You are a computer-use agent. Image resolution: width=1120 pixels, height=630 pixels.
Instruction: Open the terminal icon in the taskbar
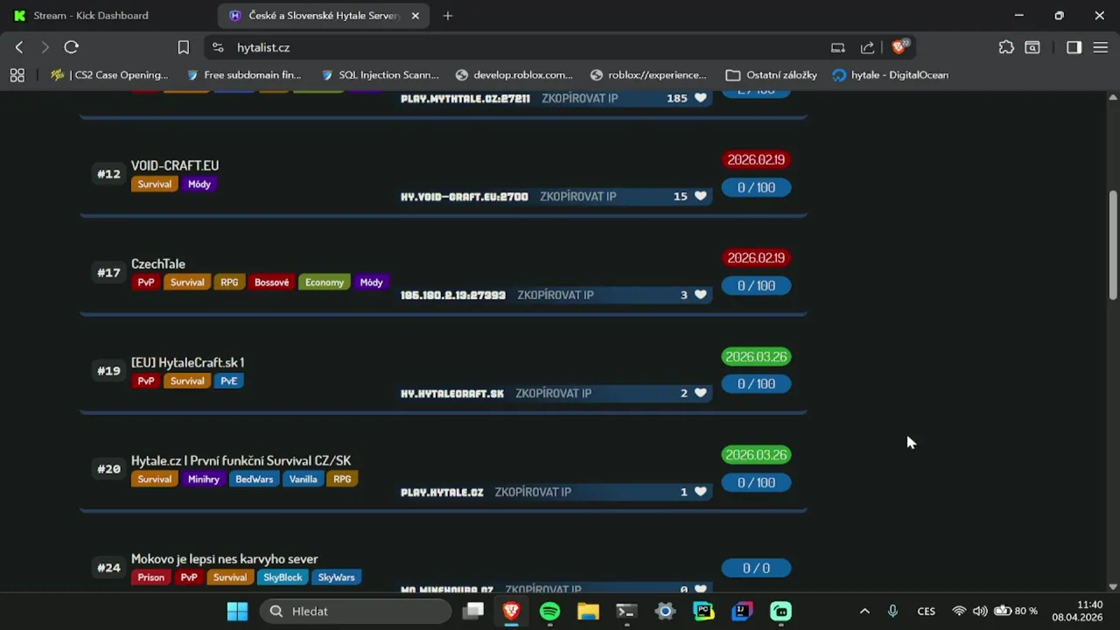(x=626, y=611)
